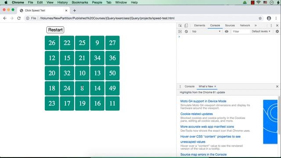Go forward in browser history
Screen dimensions: 281x158
[12, 18]
